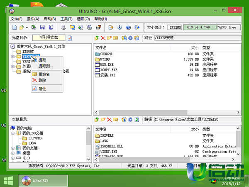The height and width of the screenshot is (187, 249).
Task: Collapse the 我的ISO文档 tree node
Action: click(13, 133)
